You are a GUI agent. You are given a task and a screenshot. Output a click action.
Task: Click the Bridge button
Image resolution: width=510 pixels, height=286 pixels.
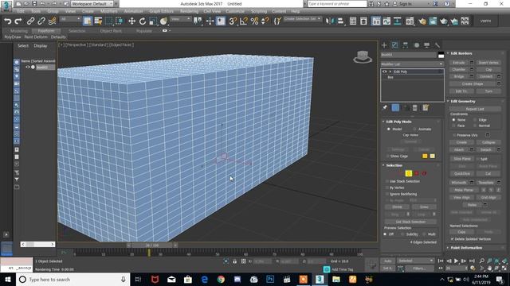point(459,76)
